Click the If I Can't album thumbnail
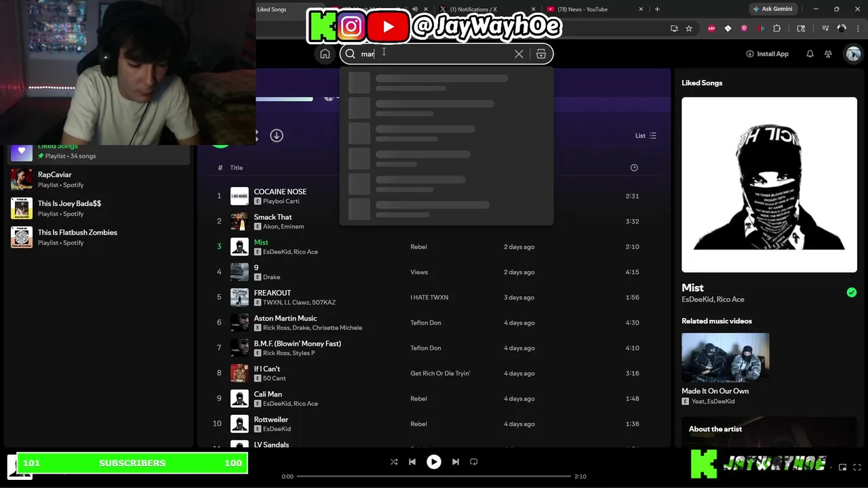Image resolution: width=868 pixels, height=488 pixels. coord(239,373)
